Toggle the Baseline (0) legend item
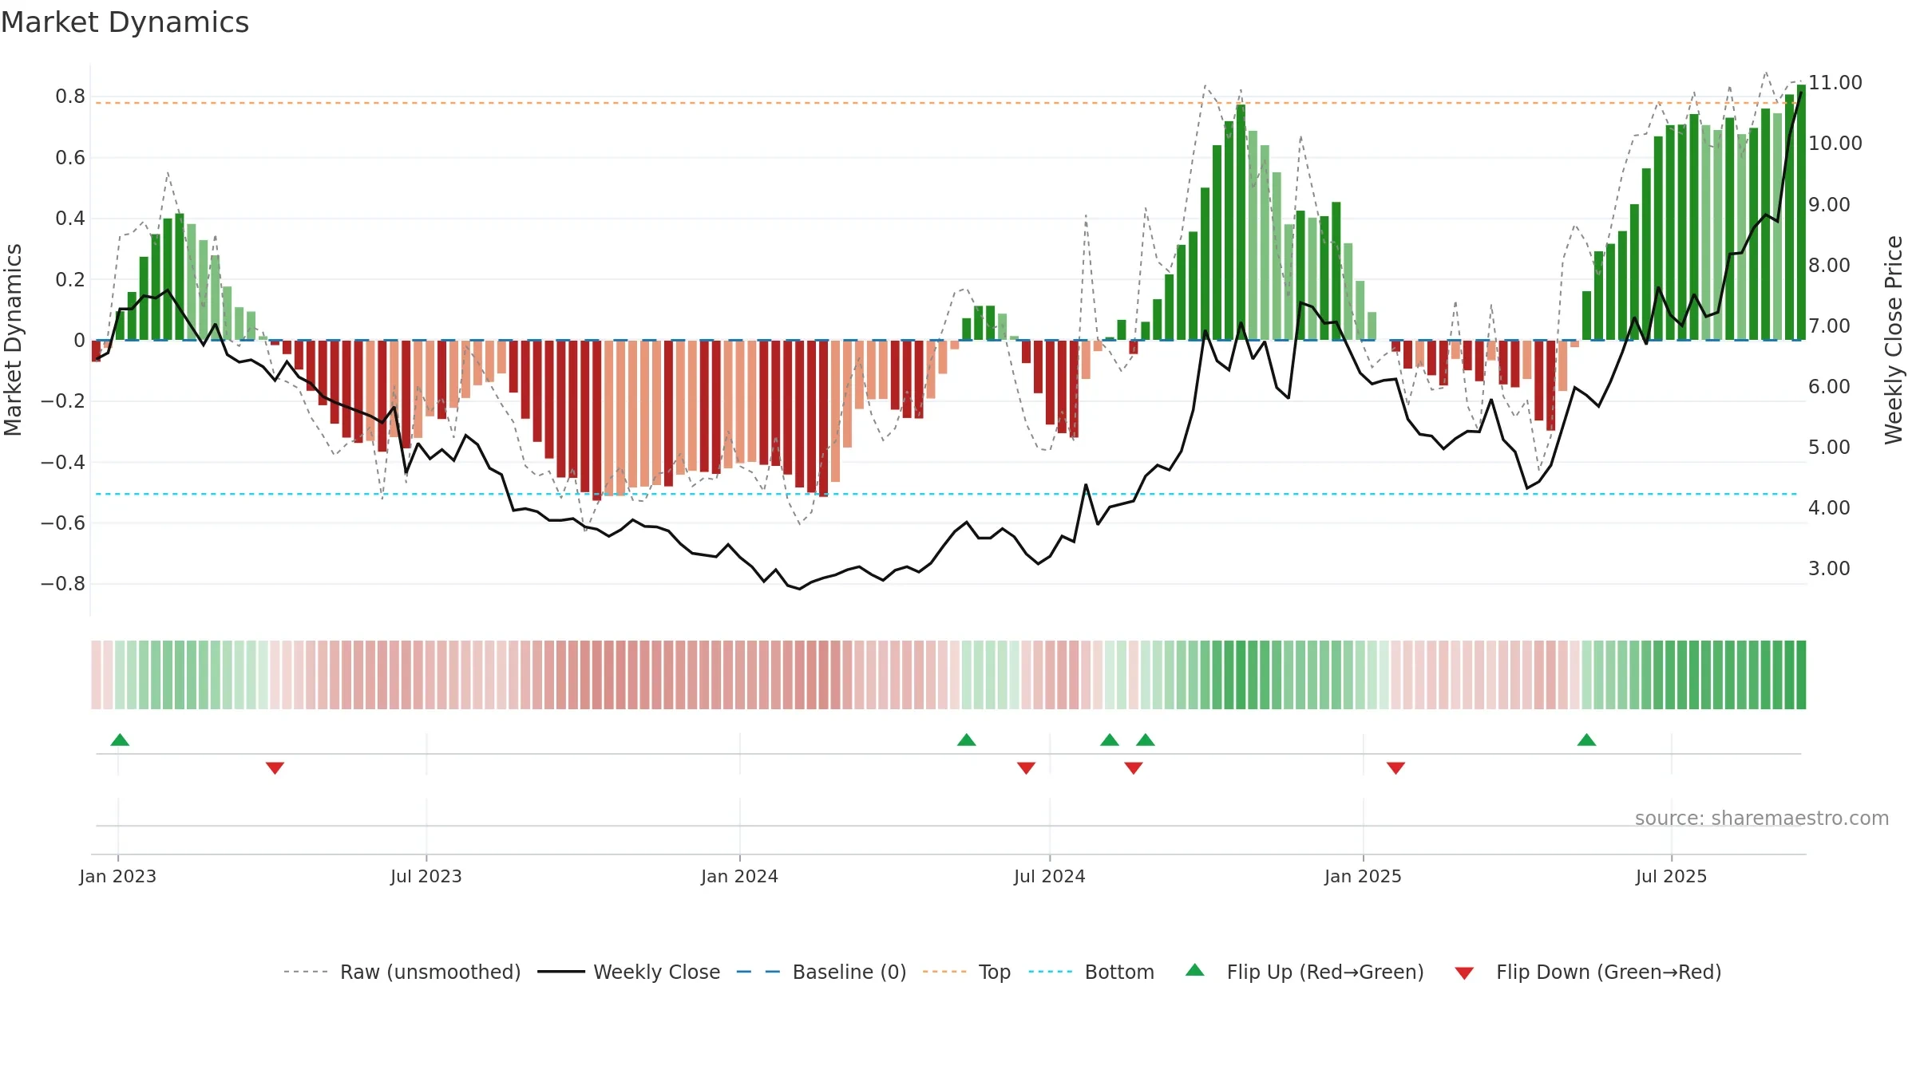The width and height of the screenshot is (1916, 1077). pyautogui.click(x=821, y=972)
